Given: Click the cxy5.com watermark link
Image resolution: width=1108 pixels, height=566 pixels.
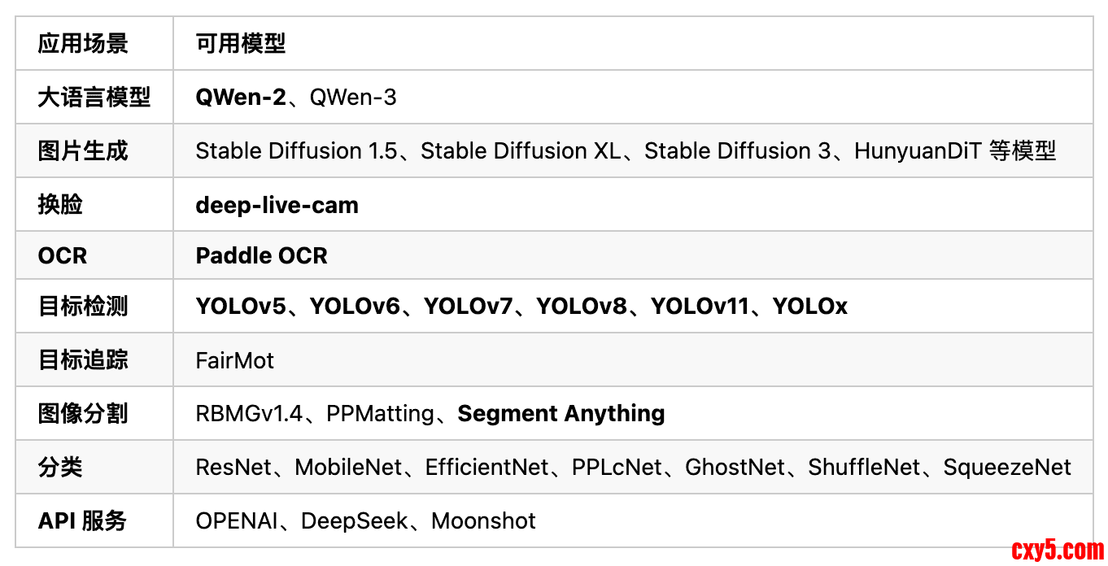Looking at the screenshot, I should click(1057, 551).
